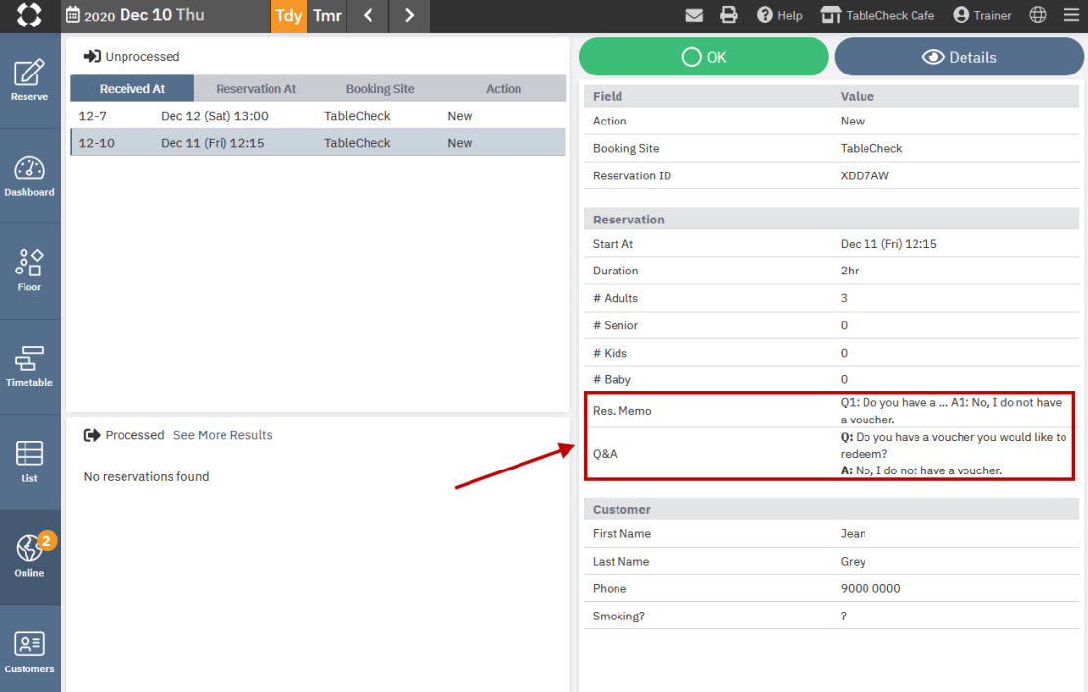Screen dimensions: 1088x692
Task: Click Start At value Dec 11 (Fri) 12:15
Action: click(889, 244)
